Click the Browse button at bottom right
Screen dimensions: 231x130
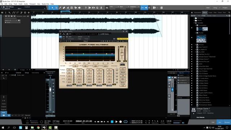(x=227, y=122)
